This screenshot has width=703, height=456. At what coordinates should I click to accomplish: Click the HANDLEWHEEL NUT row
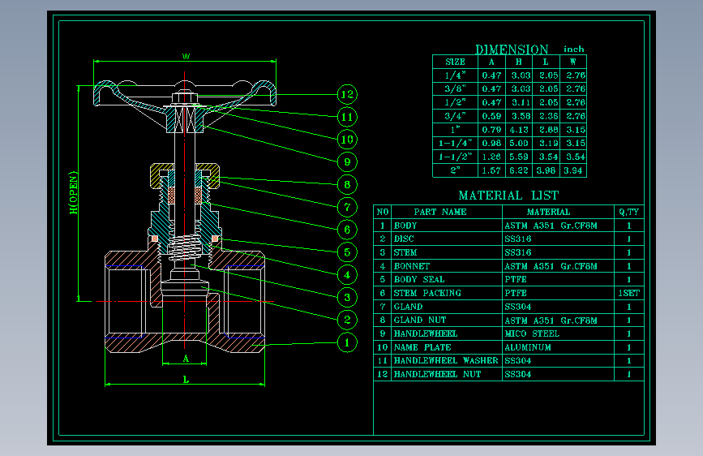point(508,374)
